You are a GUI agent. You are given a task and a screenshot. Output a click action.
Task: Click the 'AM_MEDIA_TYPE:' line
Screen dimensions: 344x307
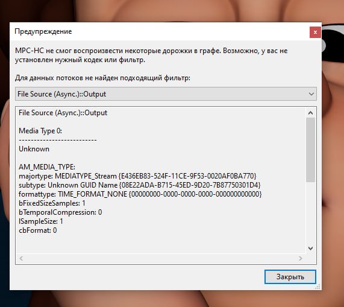click(47, 167)
